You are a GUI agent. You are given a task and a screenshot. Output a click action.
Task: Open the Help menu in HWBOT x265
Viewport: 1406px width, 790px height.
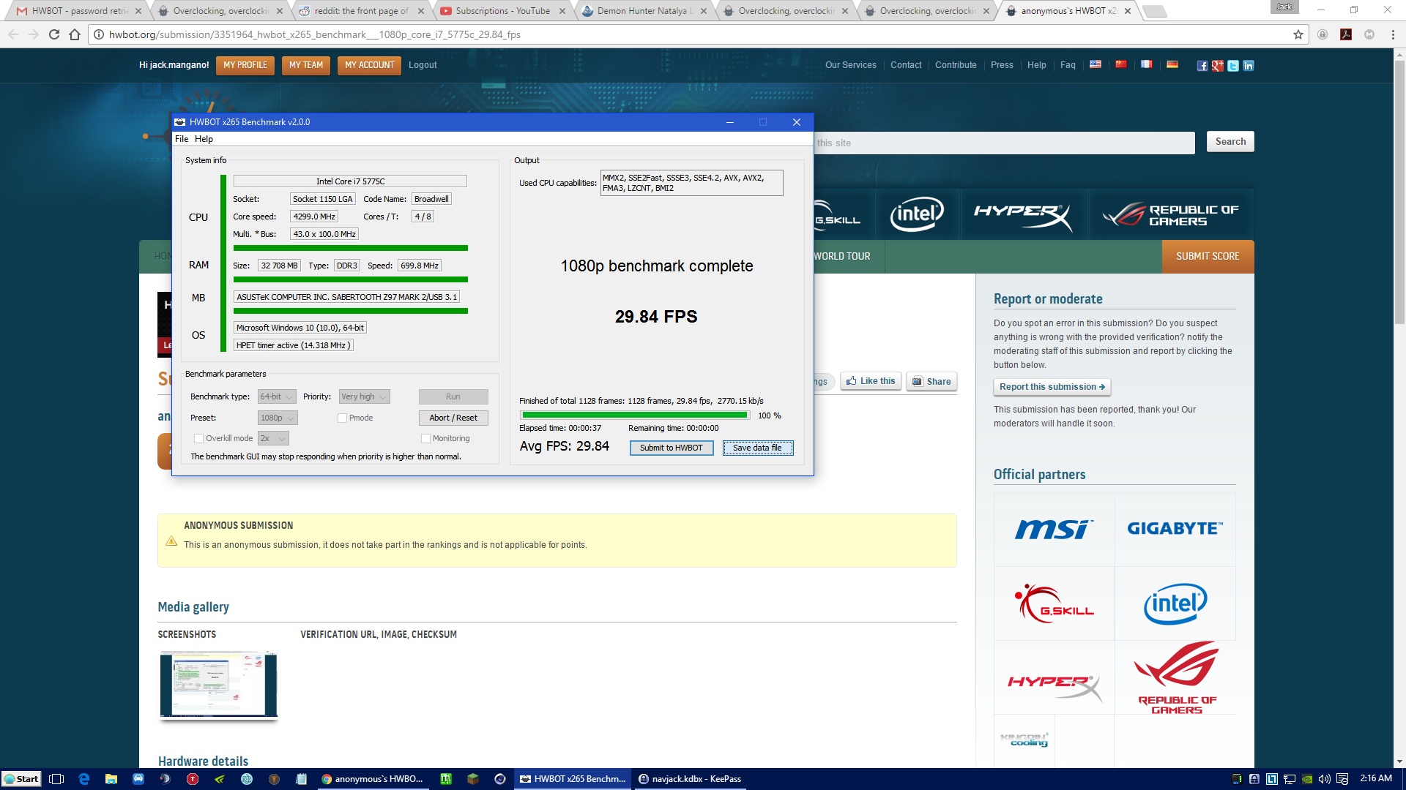point(204,139)
